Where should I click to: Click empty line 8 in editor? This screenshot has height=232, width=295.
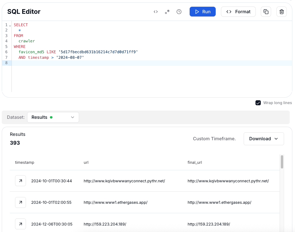point(152,63)
